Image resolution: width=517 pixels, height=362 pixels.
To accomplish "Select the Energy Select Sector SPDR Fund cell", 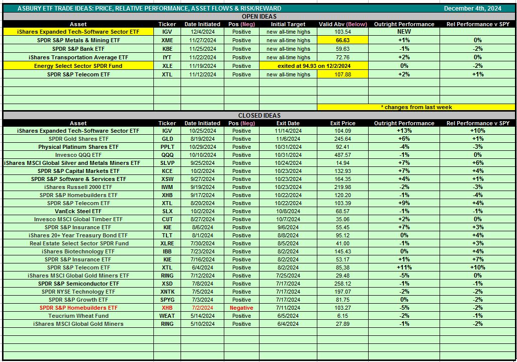I will (x=78, y=66).
